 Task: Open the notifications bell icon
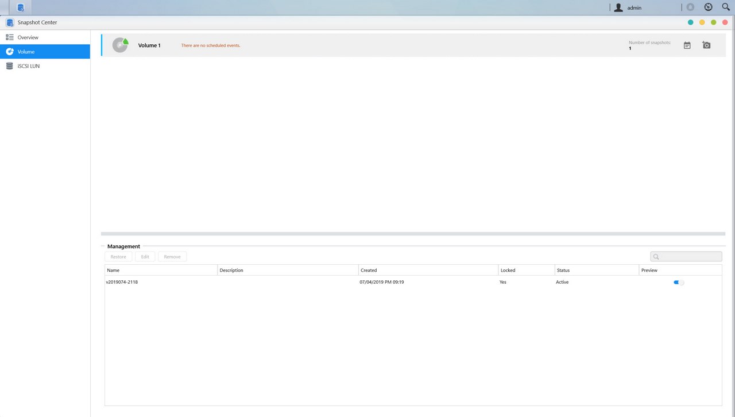pos(690,7)
